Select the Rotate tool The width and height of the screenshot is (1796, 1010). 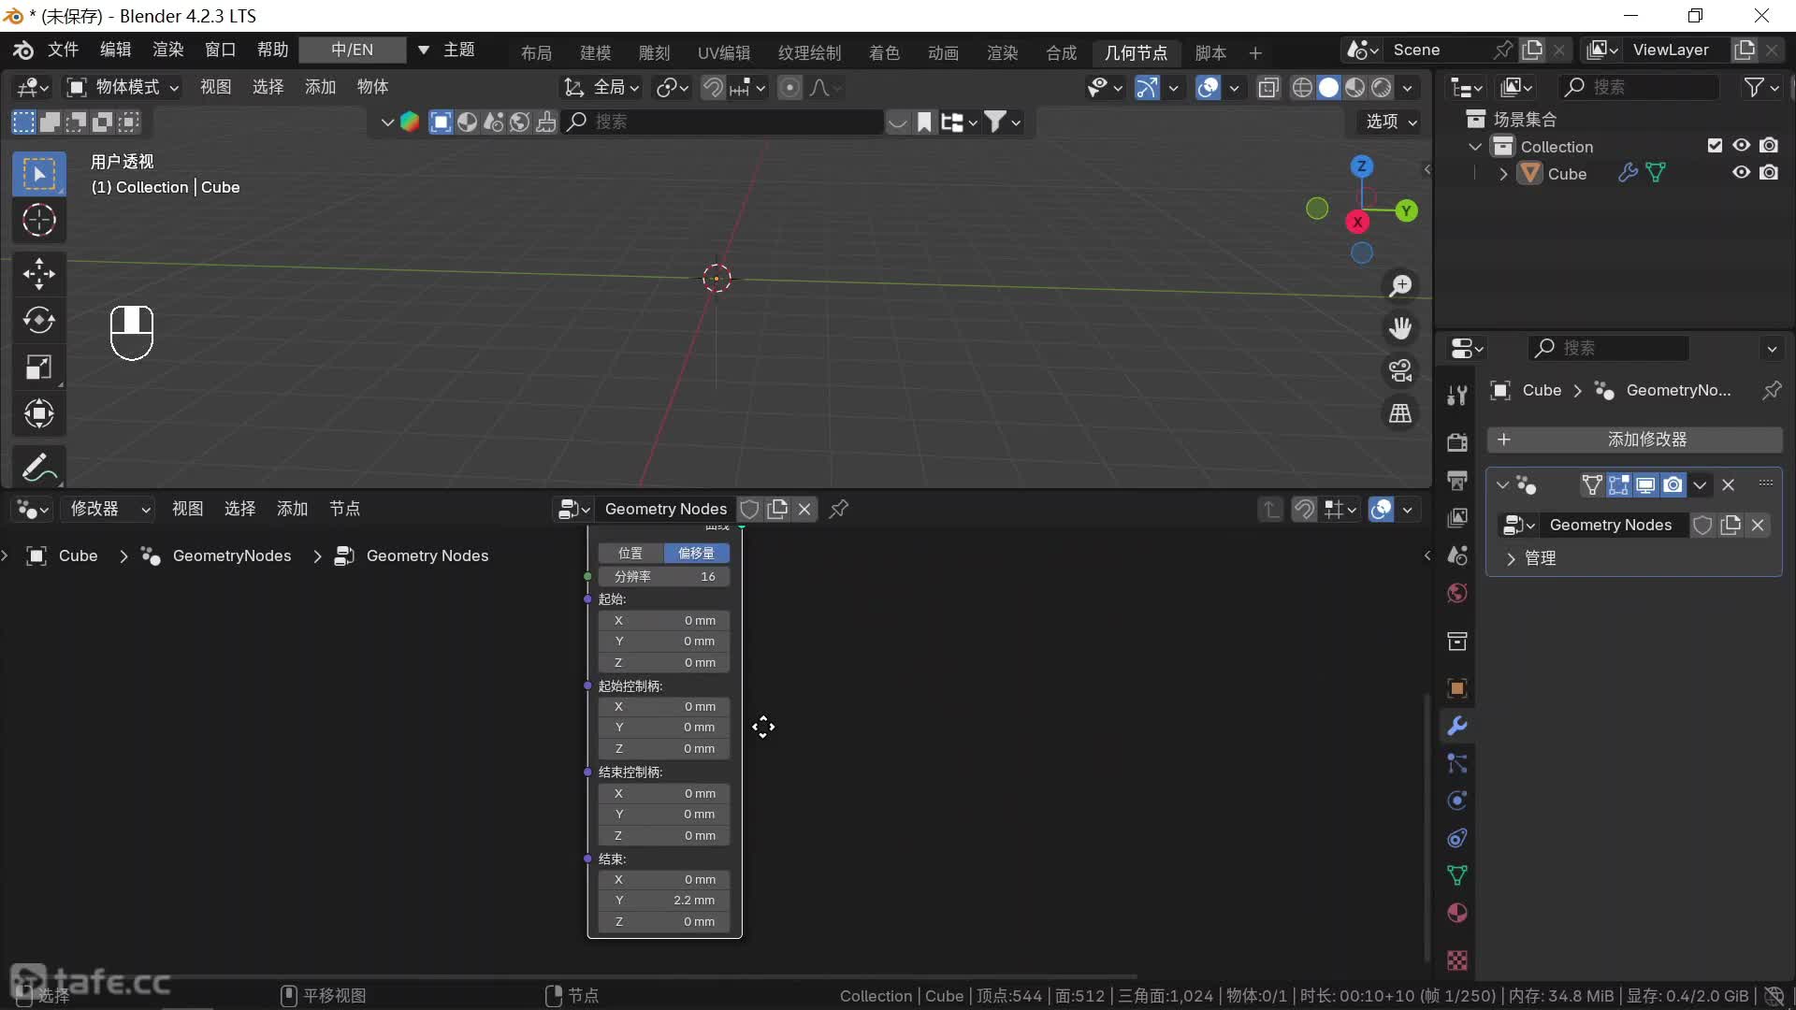point(38,321)
